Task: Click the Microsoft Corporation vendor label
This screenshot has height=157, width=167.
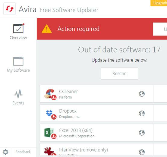Action: pyautogui.click(x=77, y=136)
